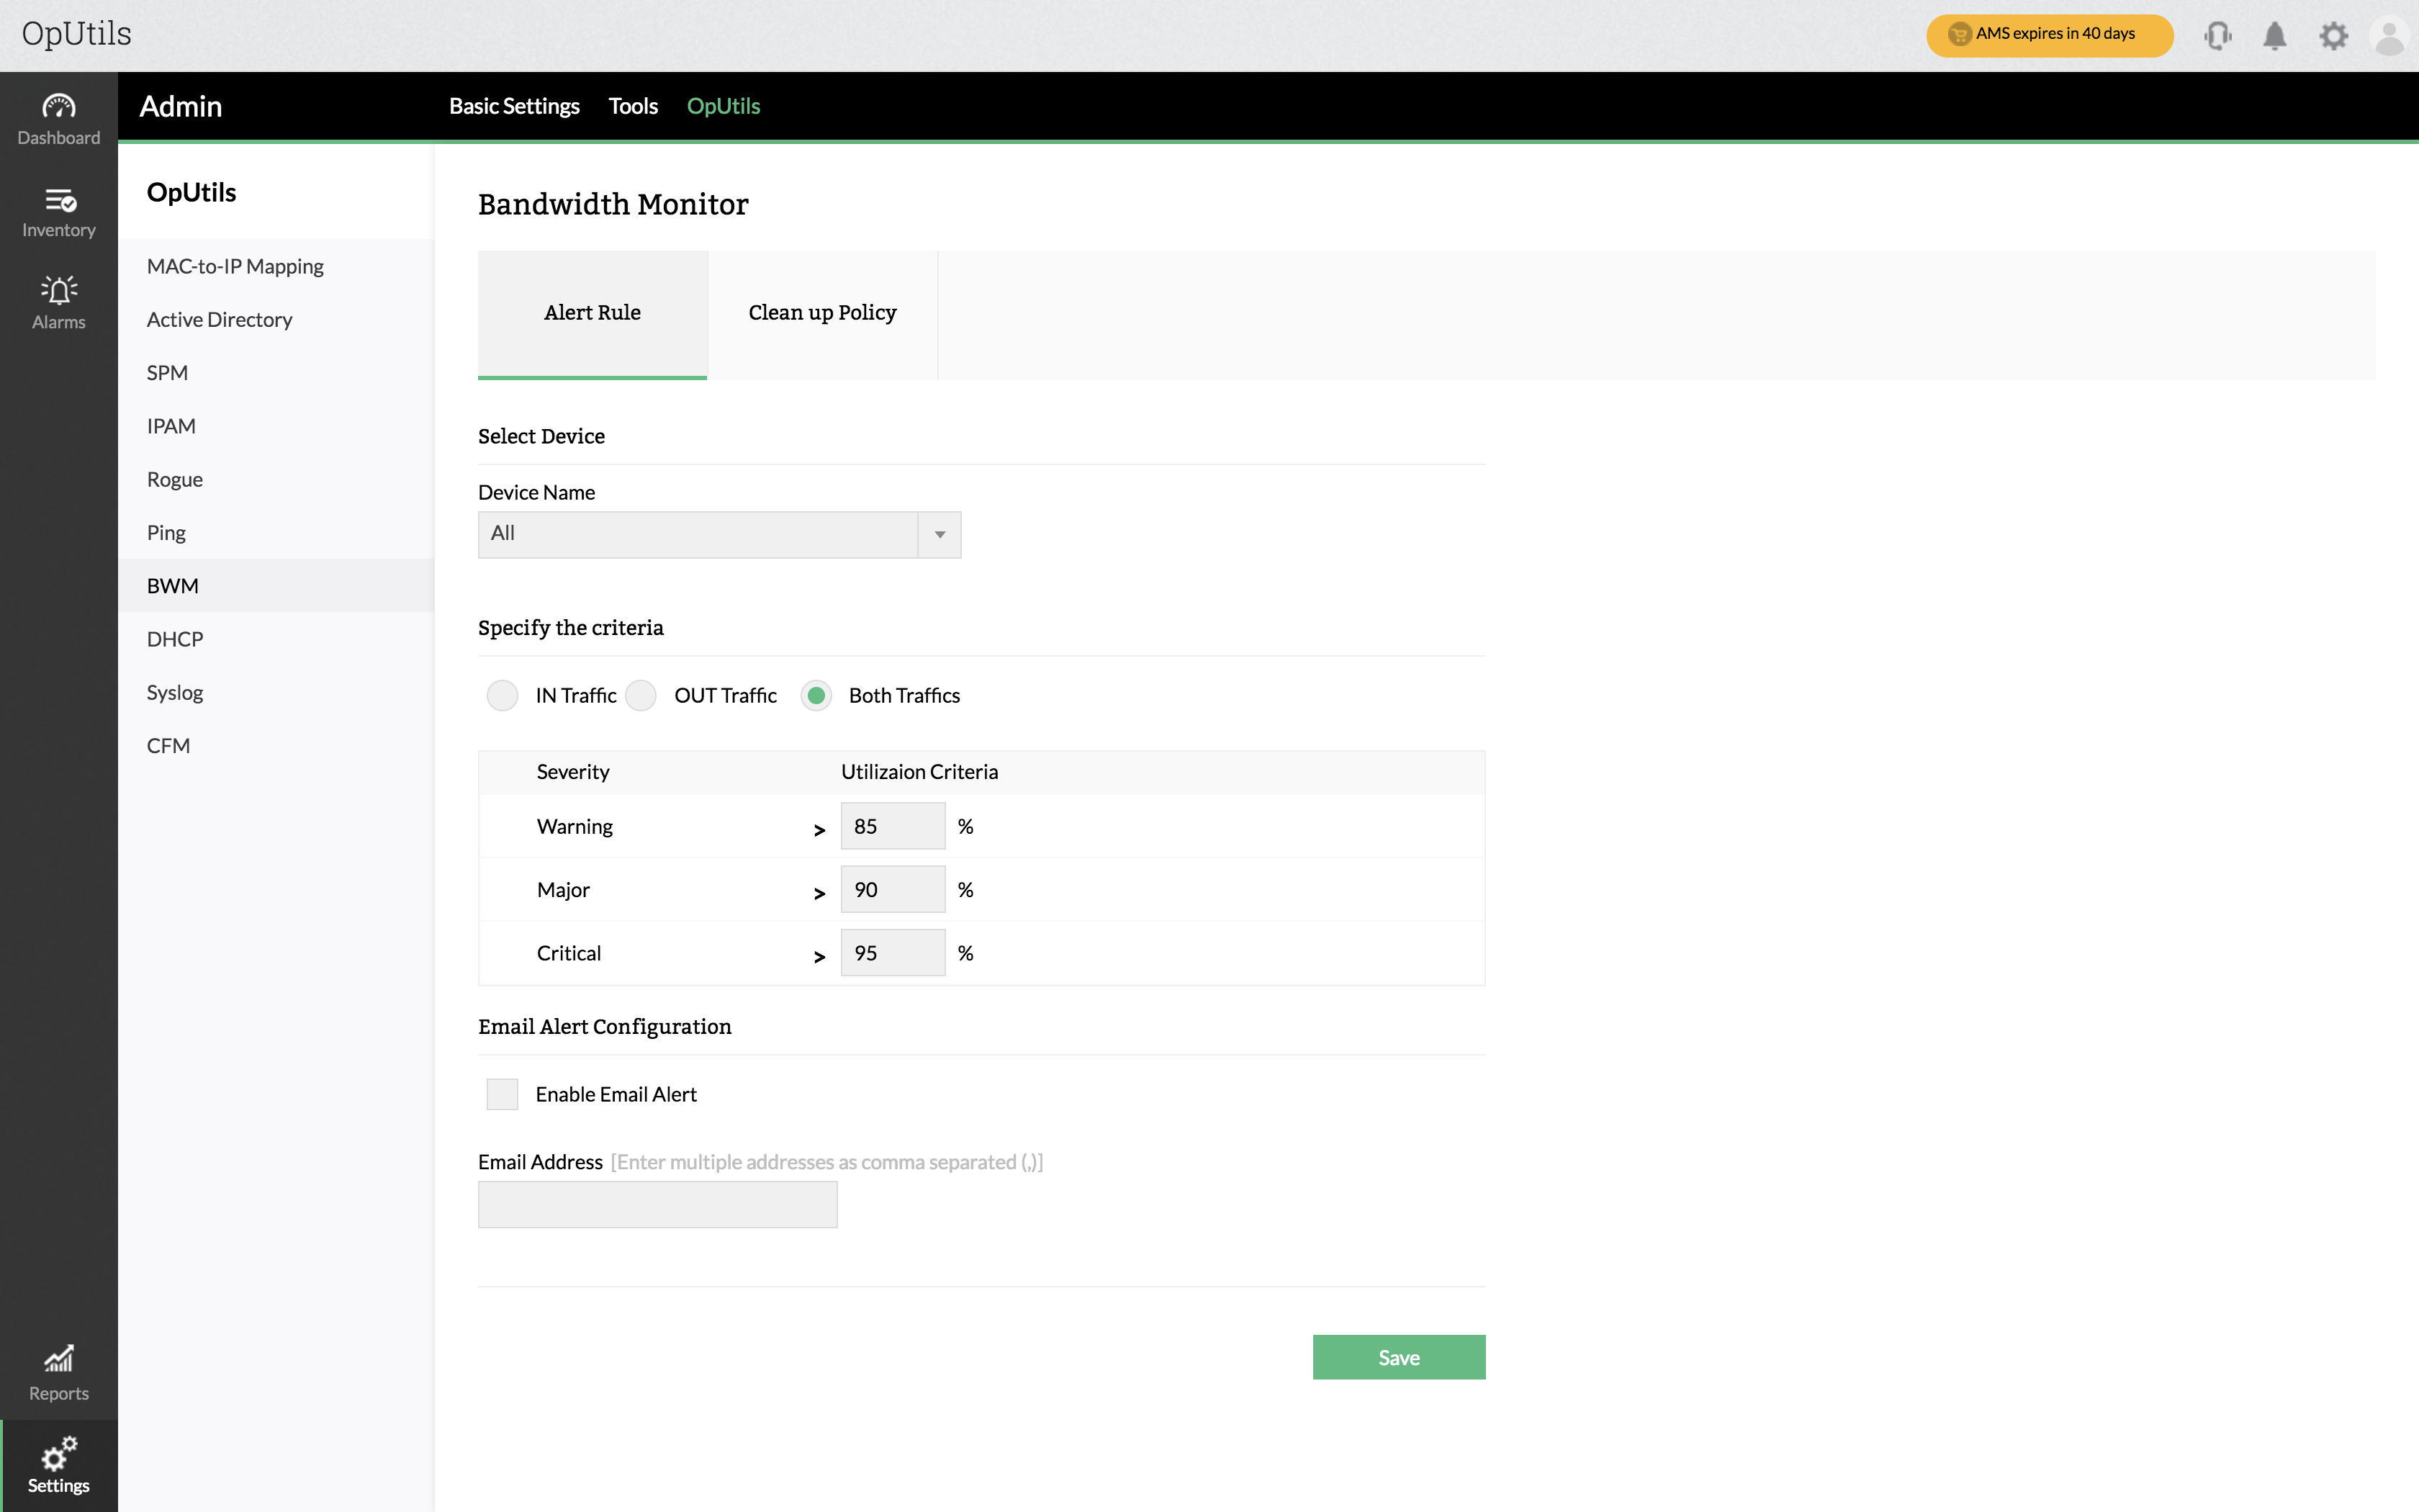Open the user profile avatar
2419x1512 pixels.
click(2389, 38)
